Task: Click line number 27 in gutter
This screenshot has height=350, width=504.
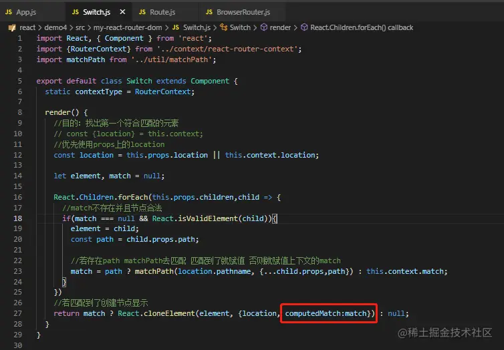Action: (x=18, y=313)
